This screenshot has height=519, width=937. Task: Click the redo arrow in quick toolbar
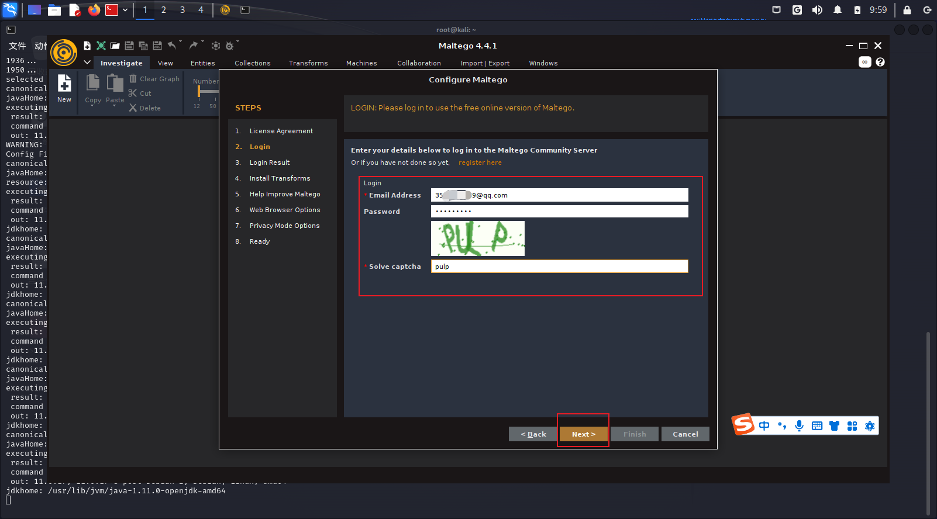[x=194, y=45]
